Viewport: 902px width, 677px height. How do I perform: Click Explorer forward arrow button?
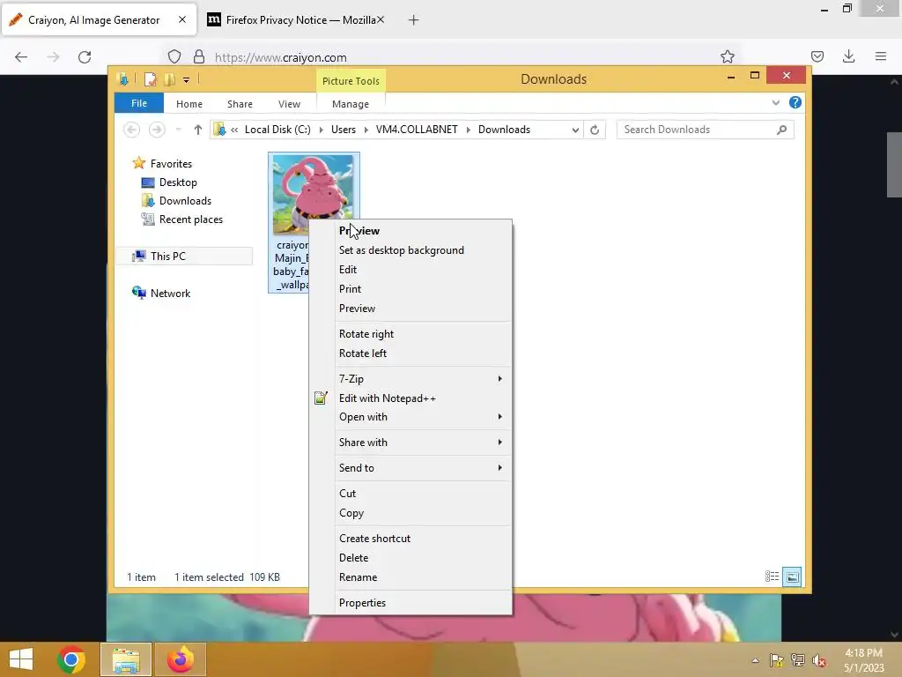pyautogui.click(x=157, y=130)
